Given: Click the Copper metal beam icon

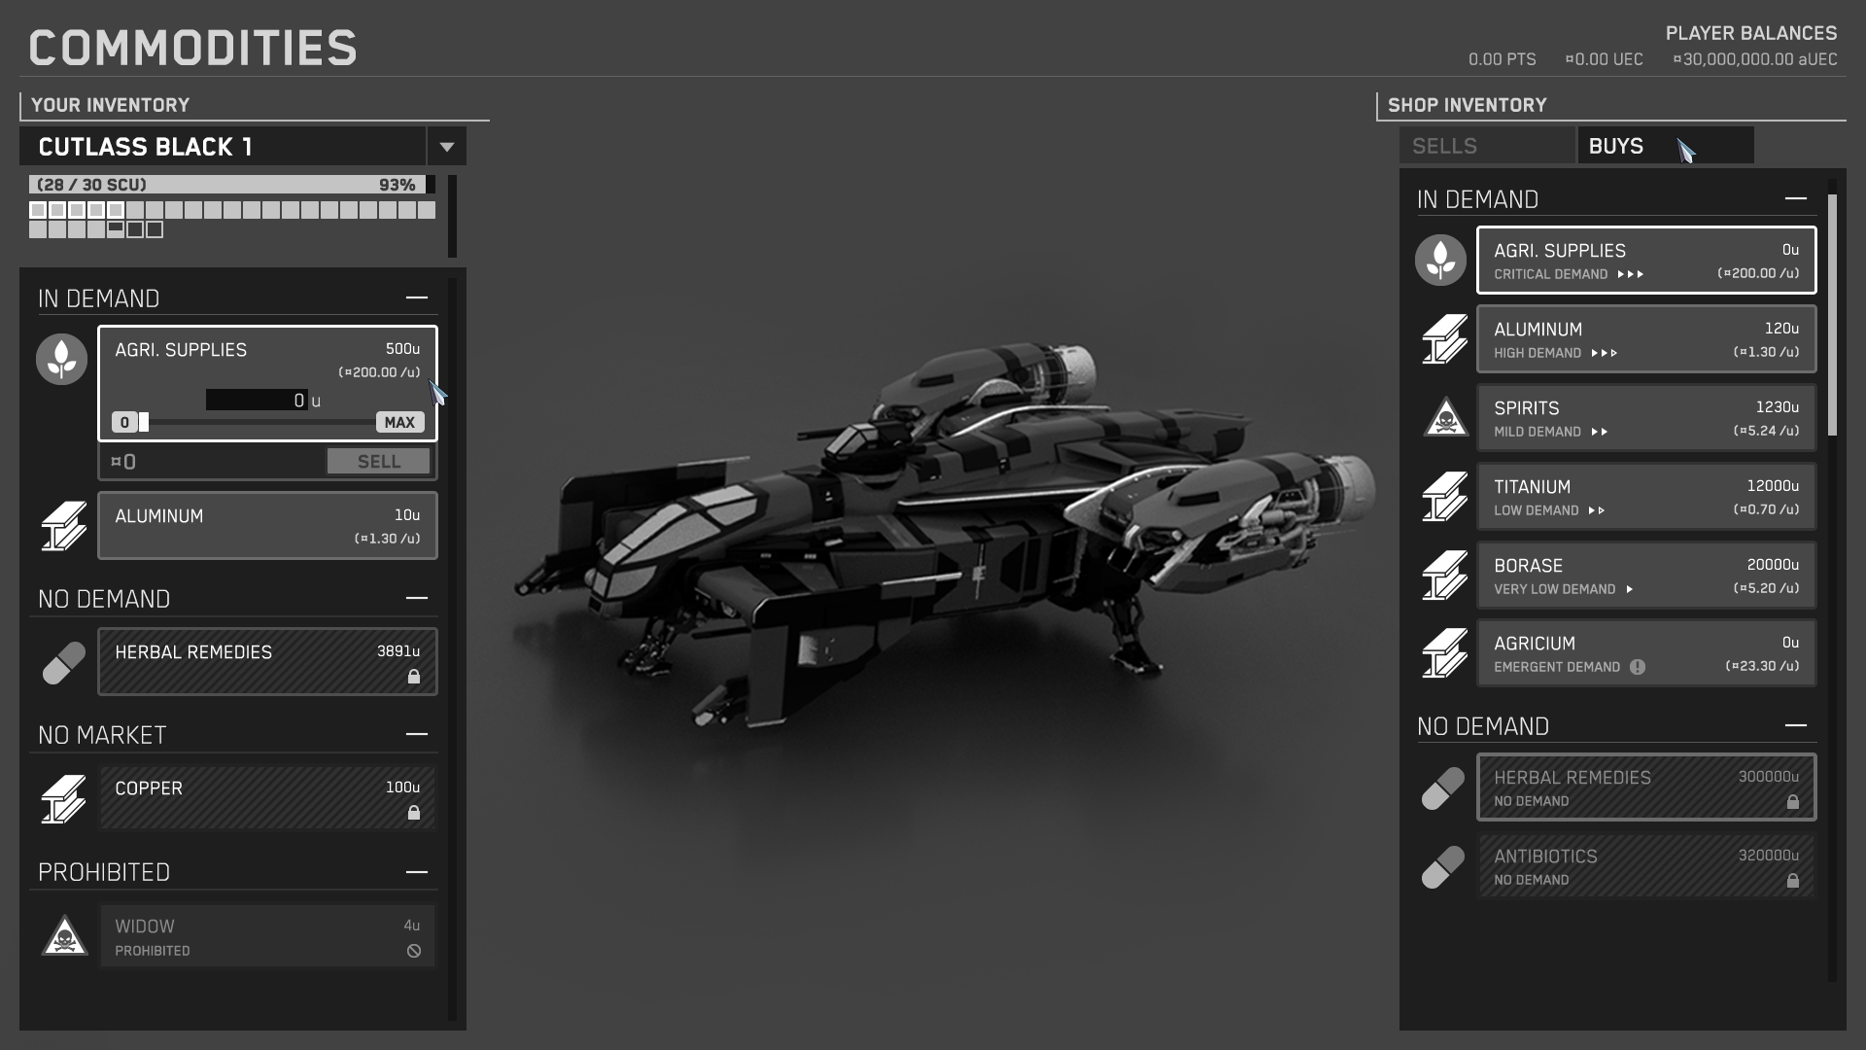Looking at the screenshot, I should click(63, 798).
